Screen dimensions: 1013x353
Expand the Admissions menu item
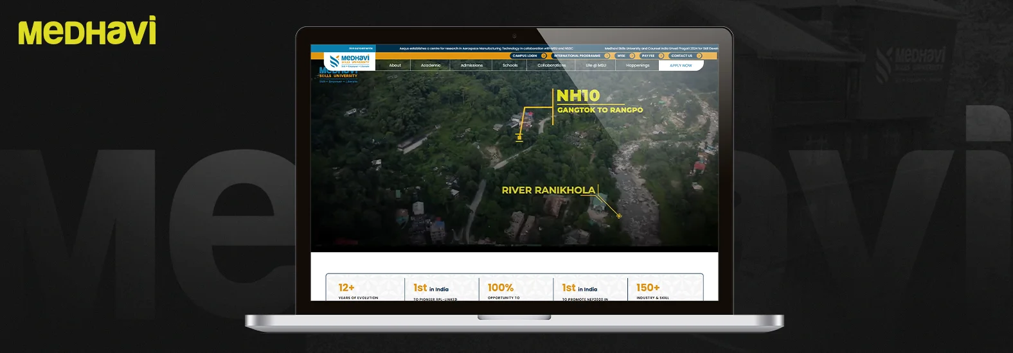pos(471,65)
